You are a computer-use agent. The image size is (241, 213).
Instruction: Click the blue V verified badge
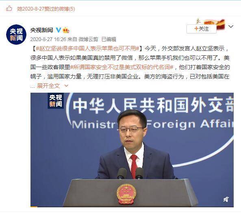pos(59,30)
